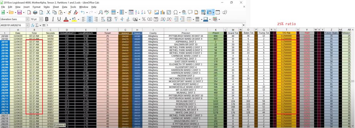Toggle Freeze Rows and Columns

[x=209, y=12]
